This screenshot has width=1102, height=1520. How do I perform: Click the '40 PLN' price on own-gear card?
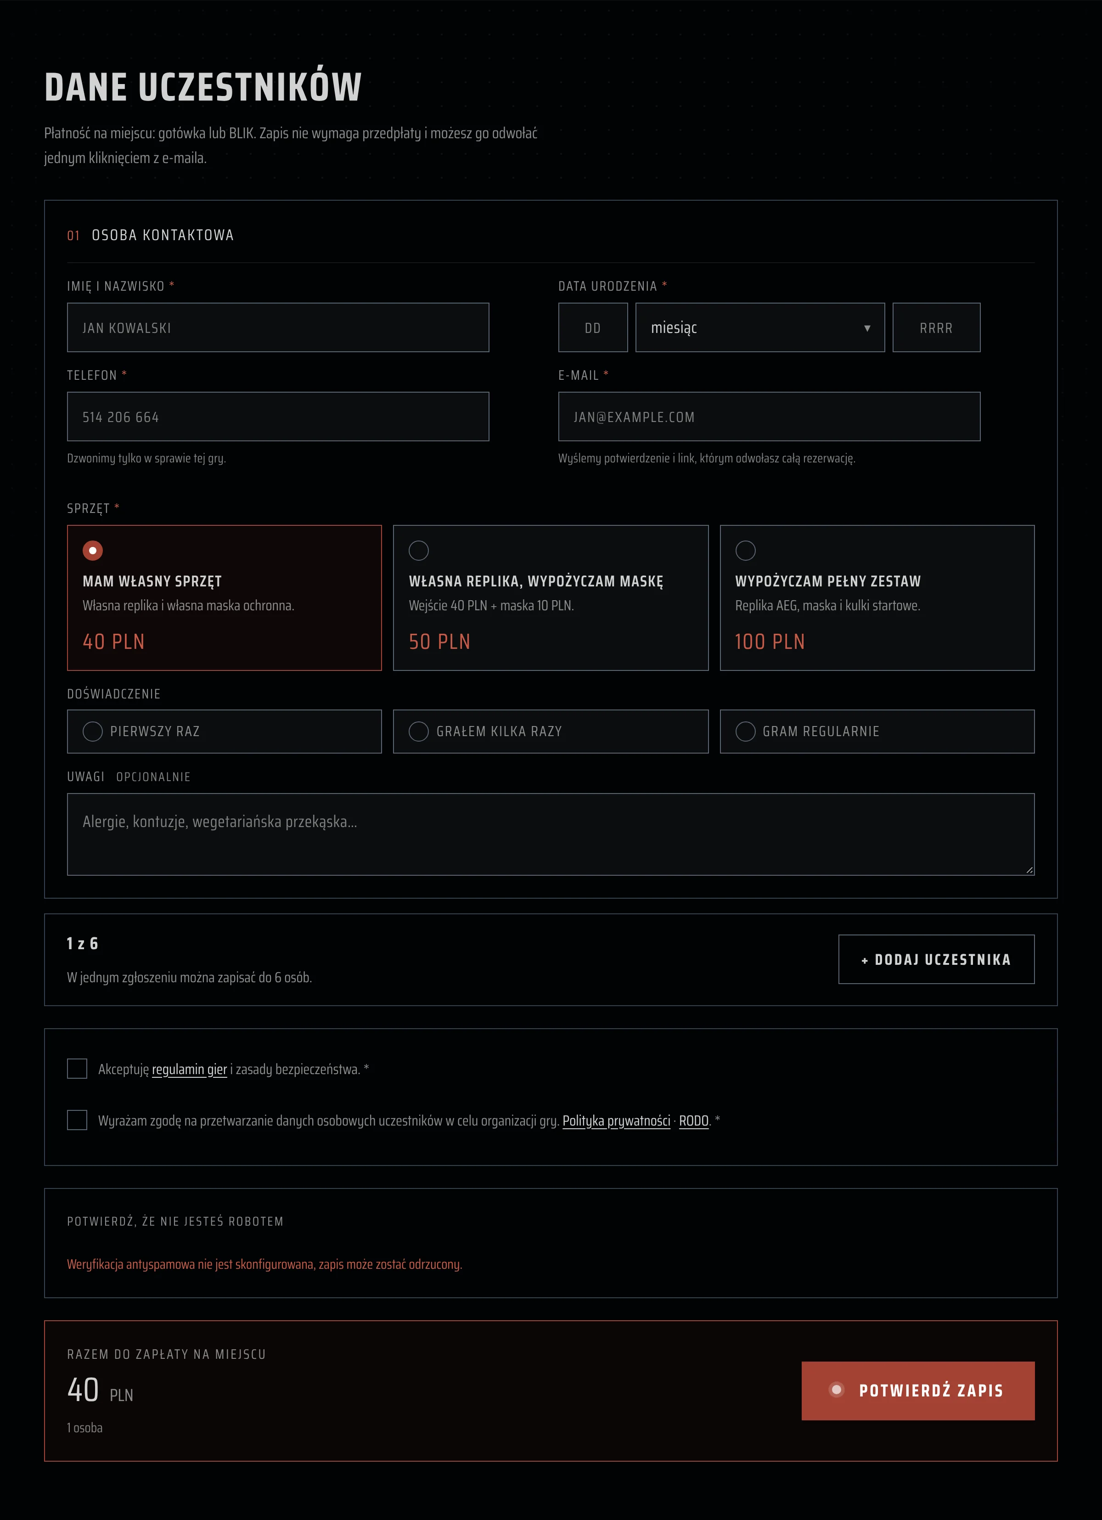click(x=113, y=642)
